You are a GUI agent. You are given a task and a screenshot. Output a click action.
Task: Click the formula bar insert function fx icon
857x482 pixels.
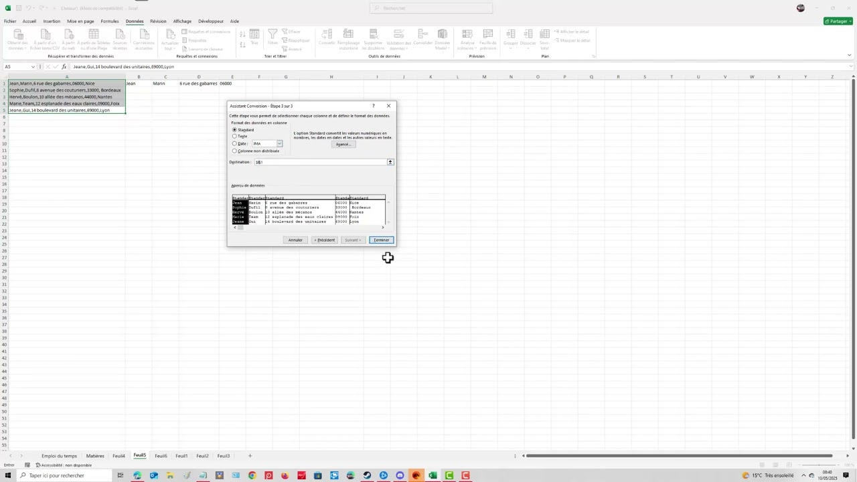[x=64, y=66]
